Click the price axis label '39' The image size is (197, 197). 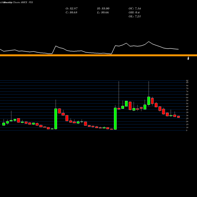(187, 113)
